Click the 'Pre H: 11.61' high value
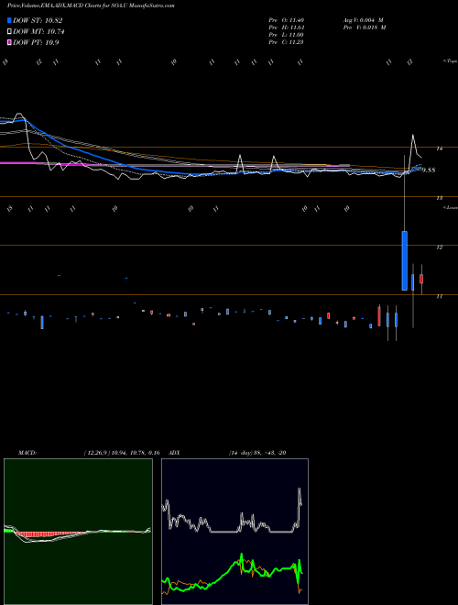 click(286, 27)
